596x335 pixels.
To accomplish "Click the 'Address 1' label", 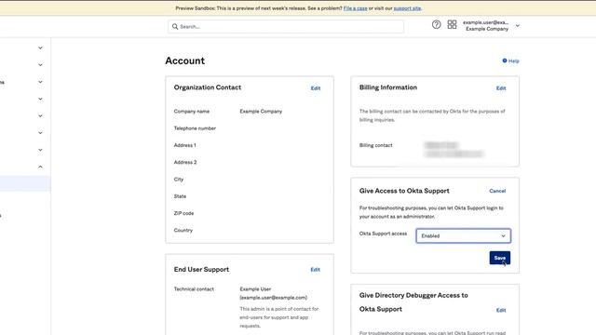I will click(x=184, y=145).
